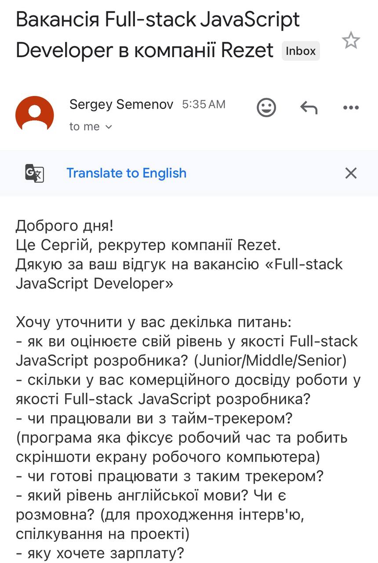Star this email from Rezet
The height and width of the screenshot is (563, 378).
click(x=351, y=41)
